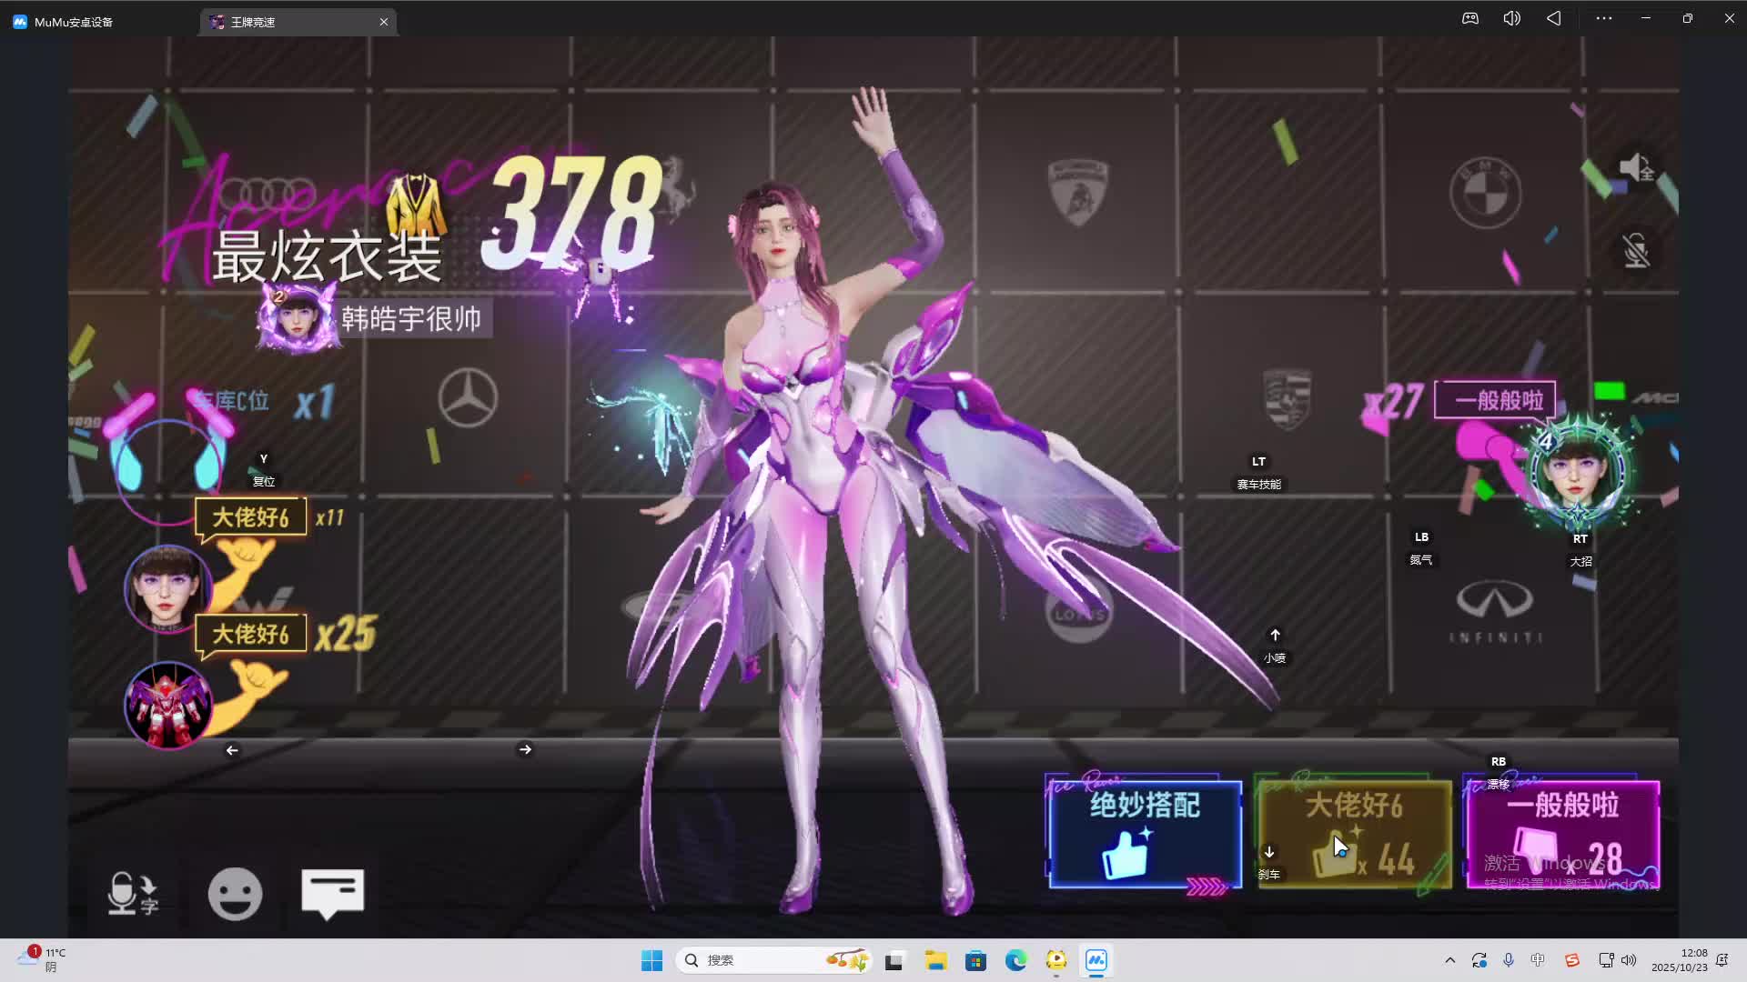Click the red robot player avatar

[x=168, y=705]
